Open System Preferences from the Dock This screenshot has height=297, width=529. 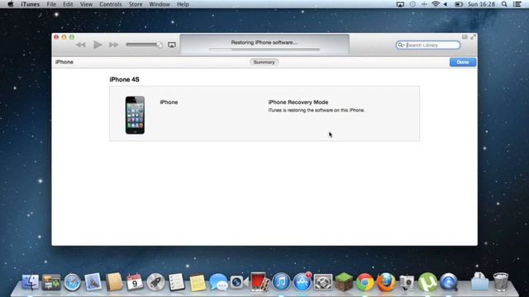[x=323, y=282]
